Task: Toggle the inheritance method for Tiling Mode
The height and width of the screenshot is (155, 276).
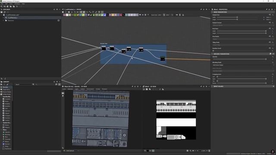Action: [x=270, y=42]
